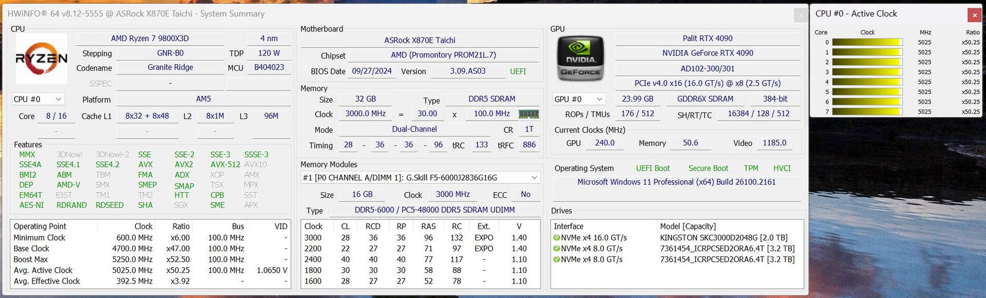
Task: Click the Memory Type value DDR5 SDRAM
Action: (x=492, y=99)
